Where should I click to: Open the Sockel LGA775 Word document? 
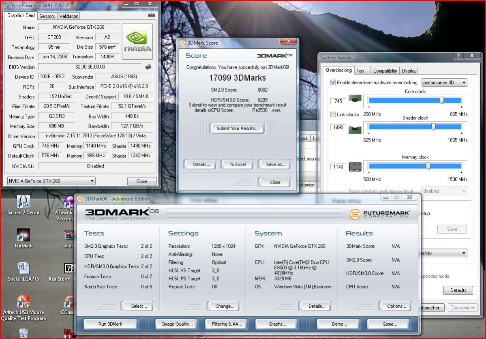pos(23,272)
